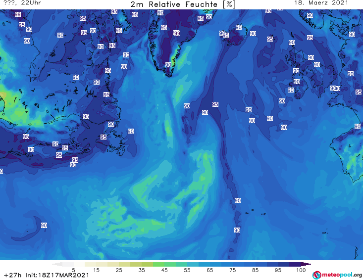Click the '75' value on the color scale
363x280 pixels.
click(232, 270)
